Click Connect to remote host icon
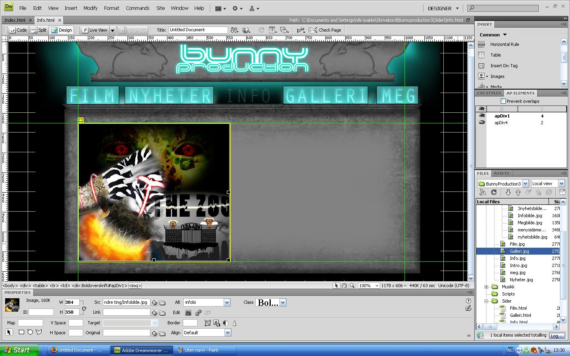 pos(483,192)
